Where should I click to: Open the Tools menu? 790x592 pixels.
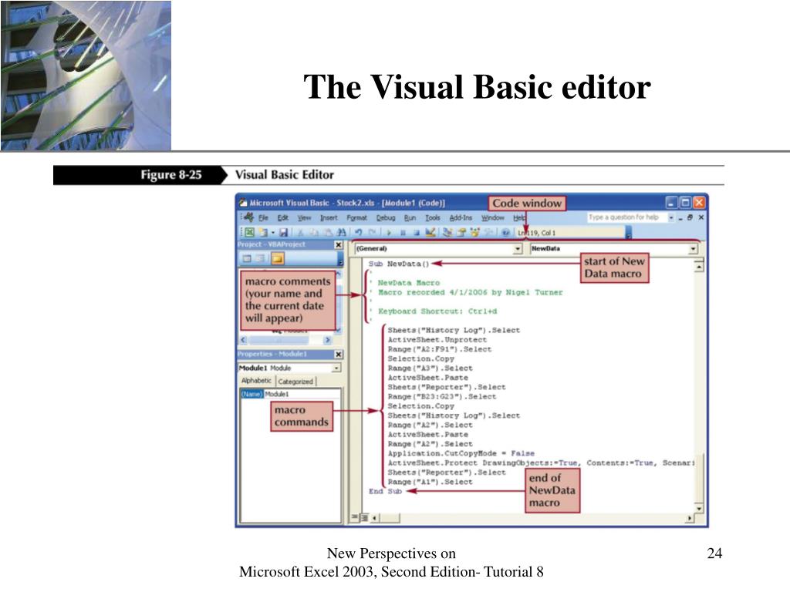(432, 217)
